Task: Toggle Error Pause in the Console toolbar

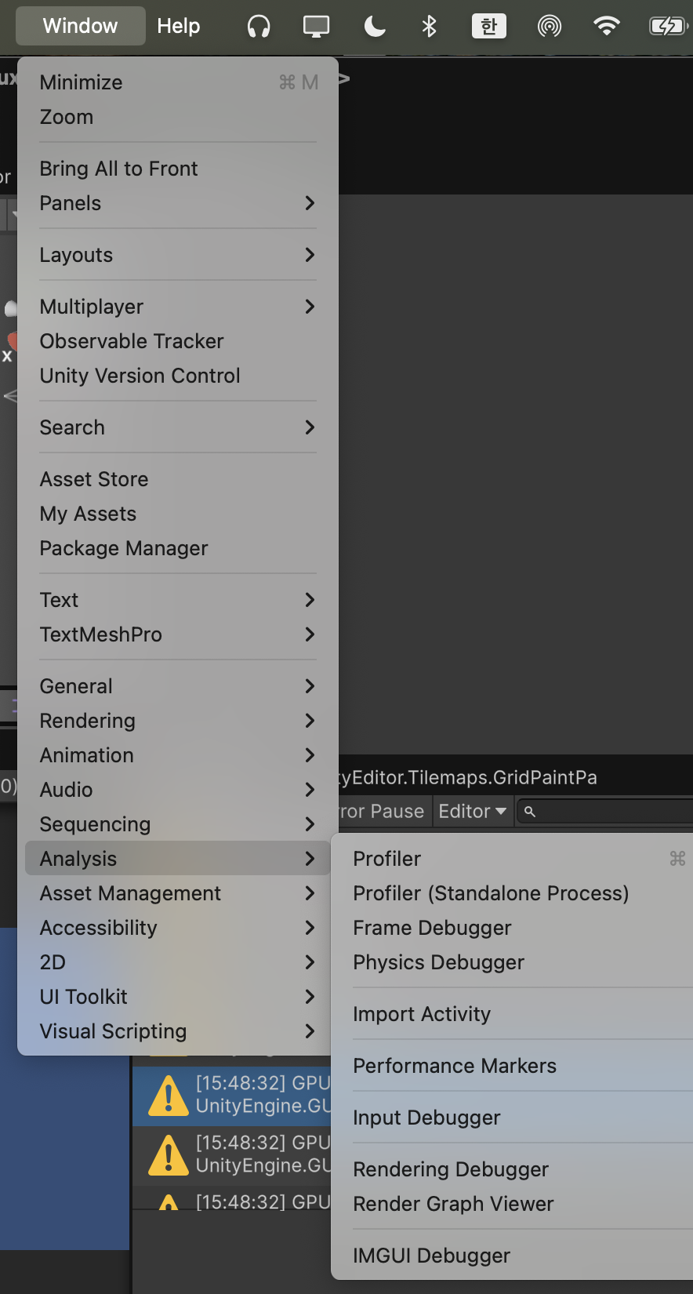Action: click(x=383, y=811)
